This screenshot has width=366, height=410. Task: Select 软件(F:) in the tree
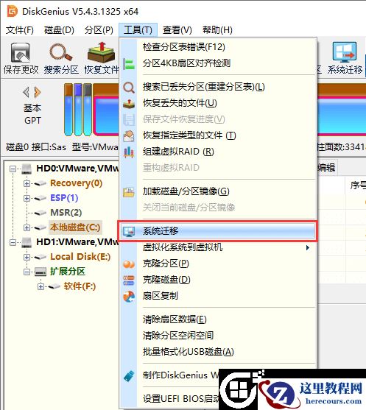(80, 286)
